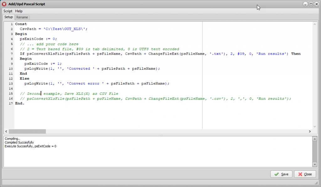Save the Pascal script
The image size is (321, 187).
pos(281,174)
